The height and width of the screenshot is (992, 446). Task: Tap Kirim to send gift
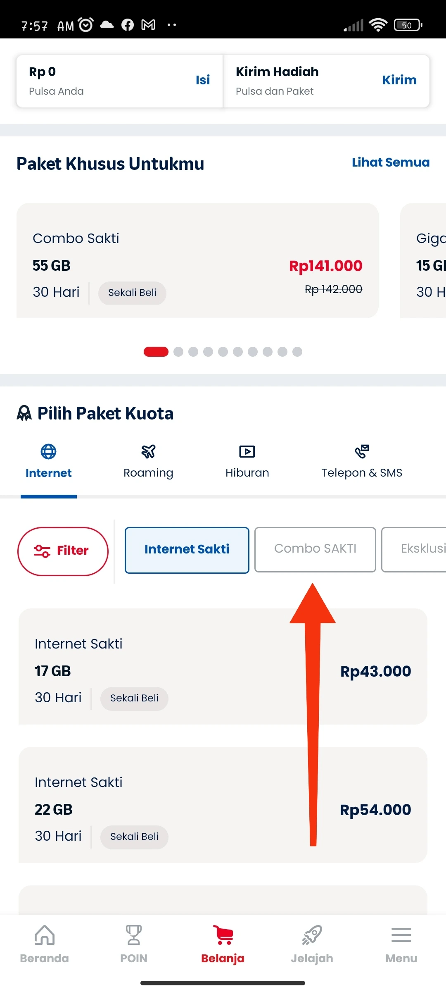coord(399,80)
